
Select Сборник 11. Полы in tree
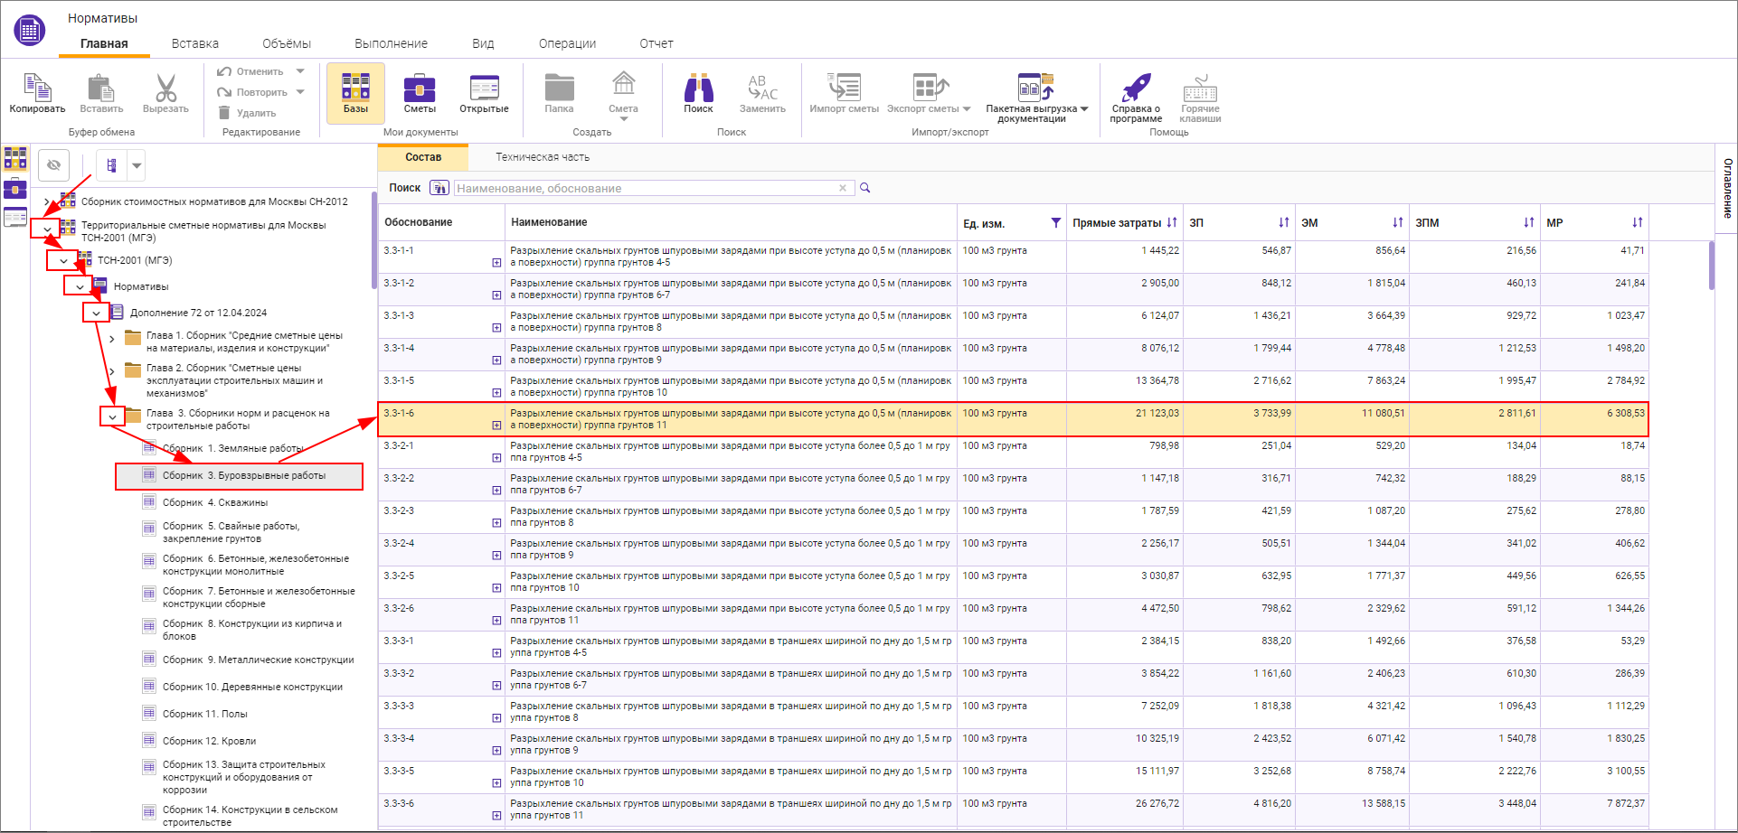click(205, 714)
